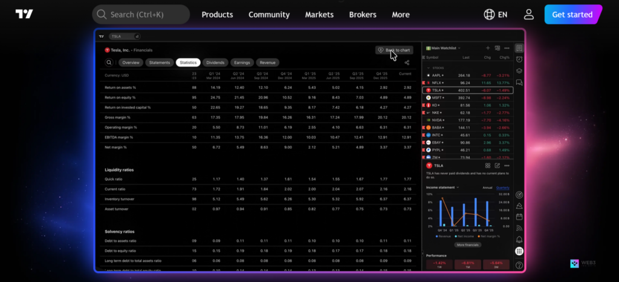Open the notifications bell icon
The image size is (619, 282).
(x=519, y=240)
